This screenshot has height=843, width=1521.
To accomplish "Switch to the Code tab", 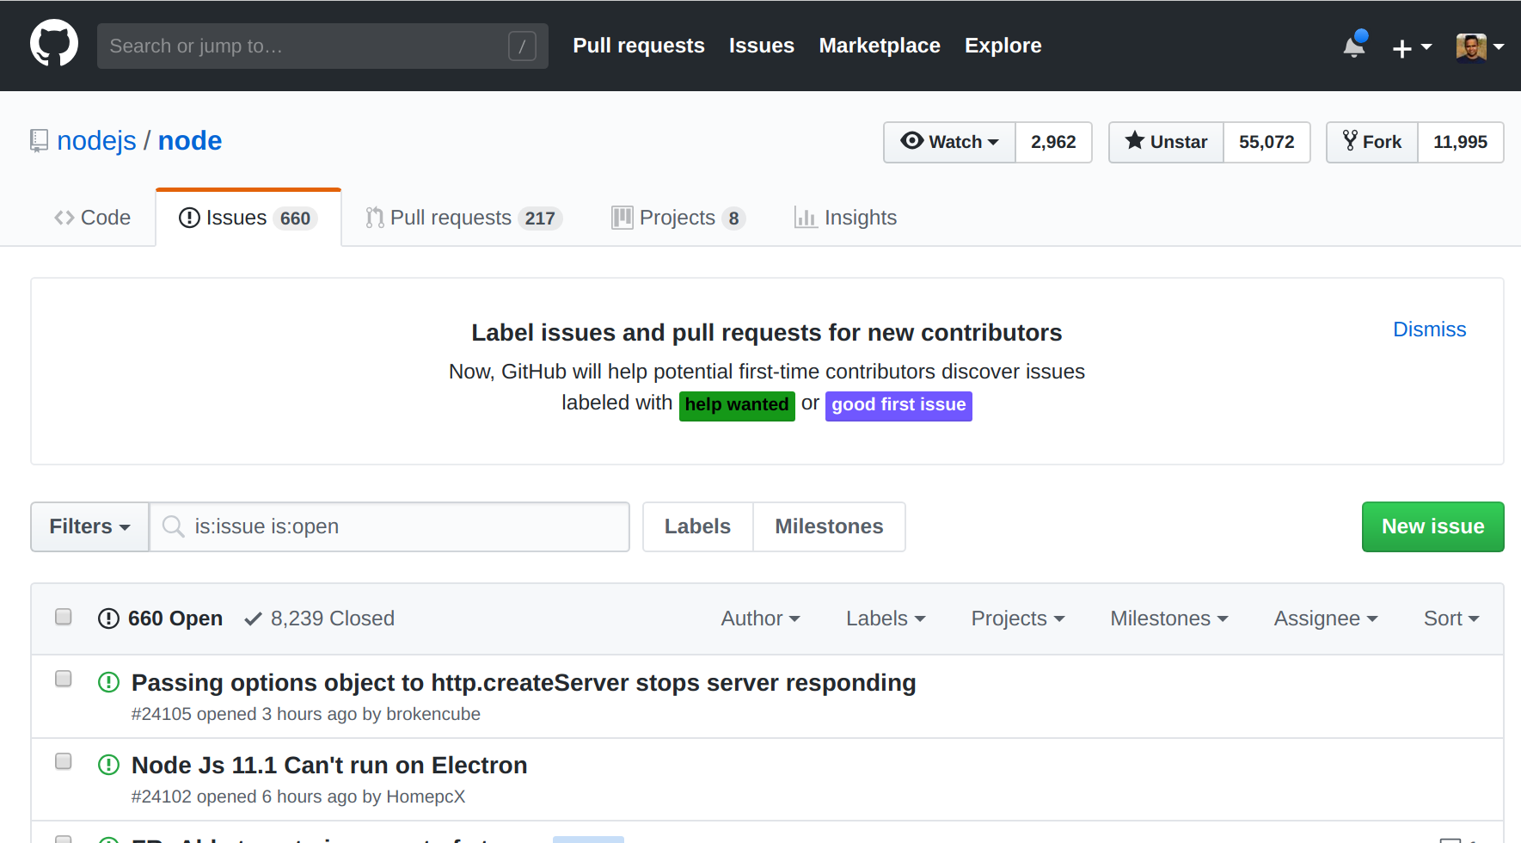I will tap(93, 218).
